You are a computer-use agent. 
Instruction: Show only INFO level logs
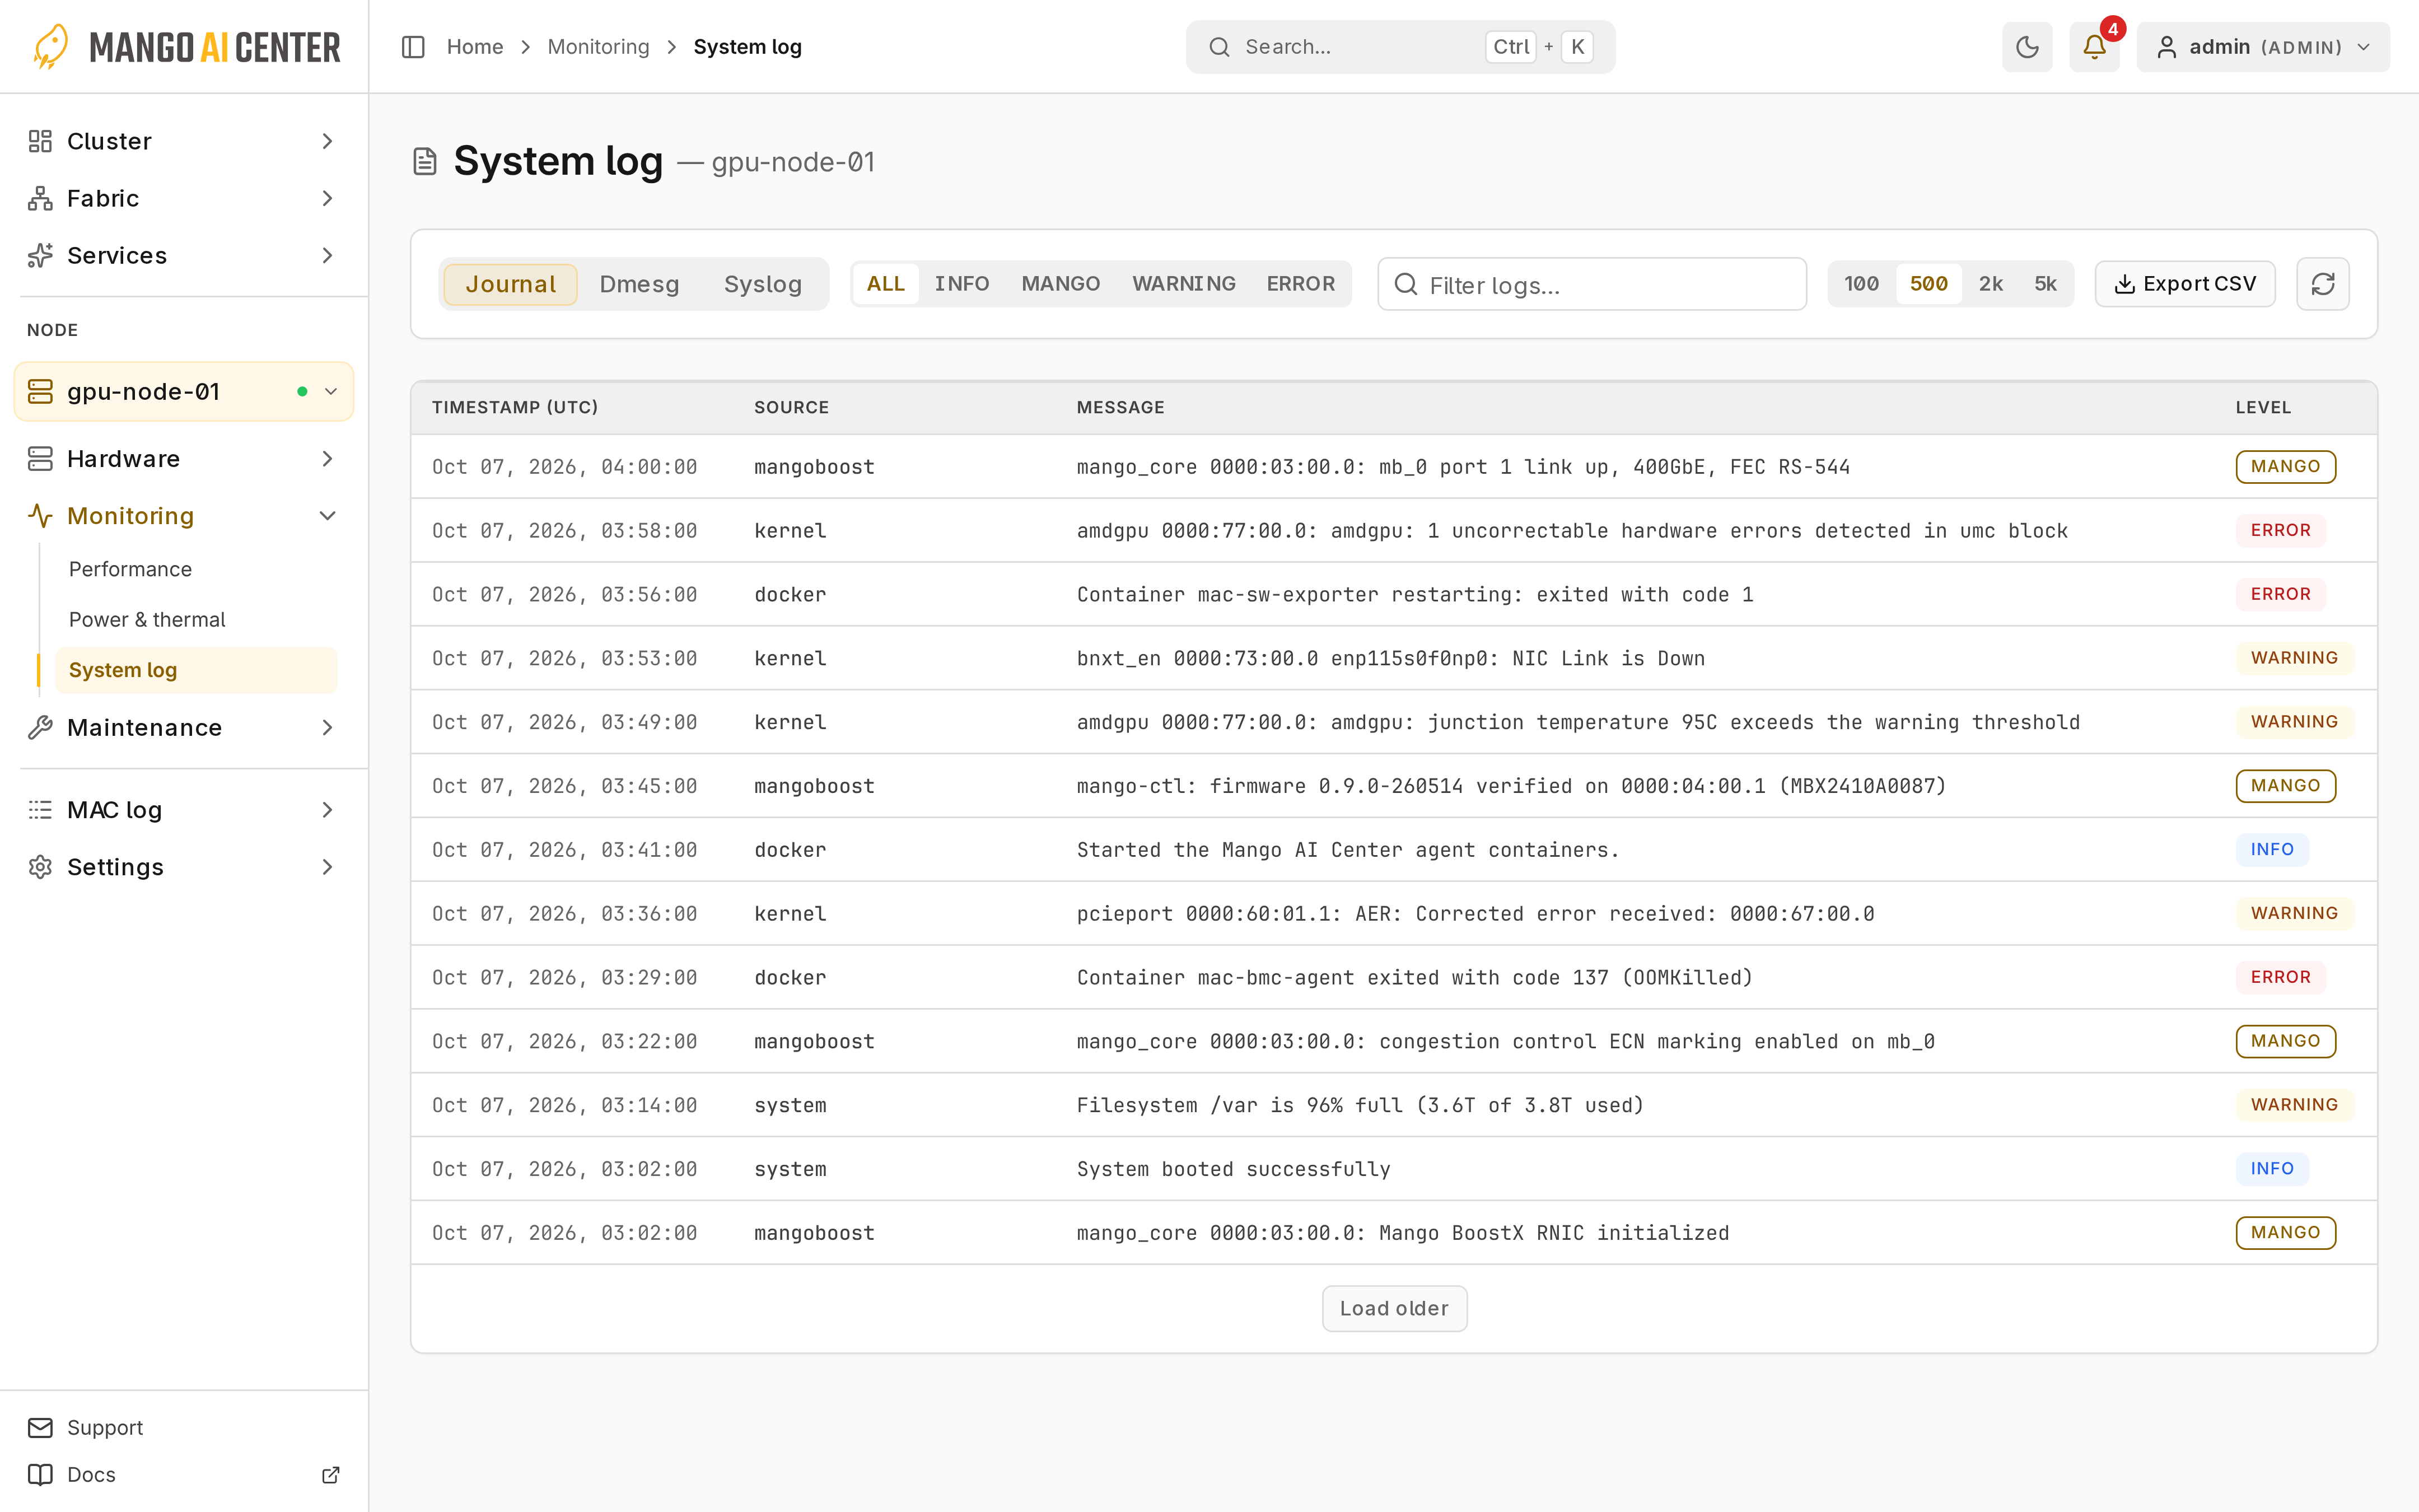click(961, 284)
